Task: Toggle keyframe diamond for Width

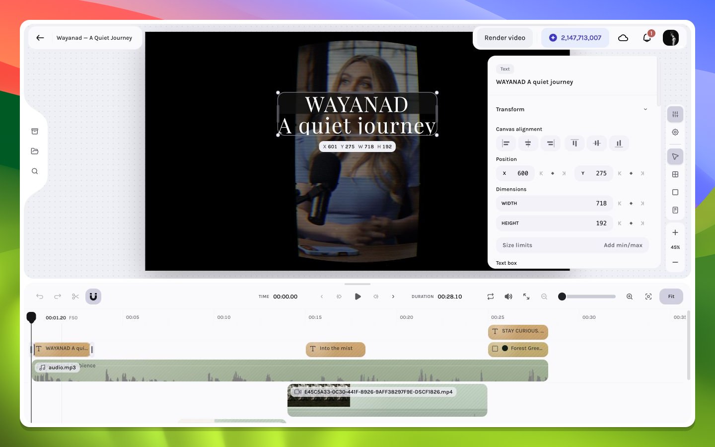Action: pyautogui.click(x=631, y=203)
